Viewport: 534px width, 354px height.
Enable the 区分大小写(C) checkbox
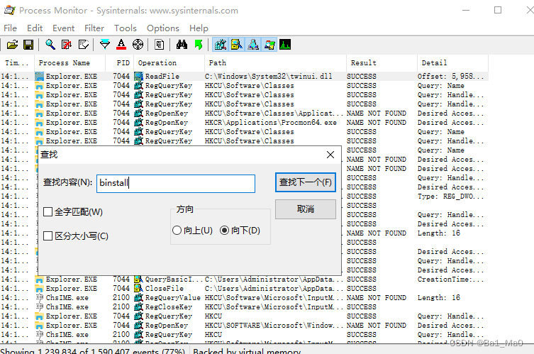click(48, 236)
